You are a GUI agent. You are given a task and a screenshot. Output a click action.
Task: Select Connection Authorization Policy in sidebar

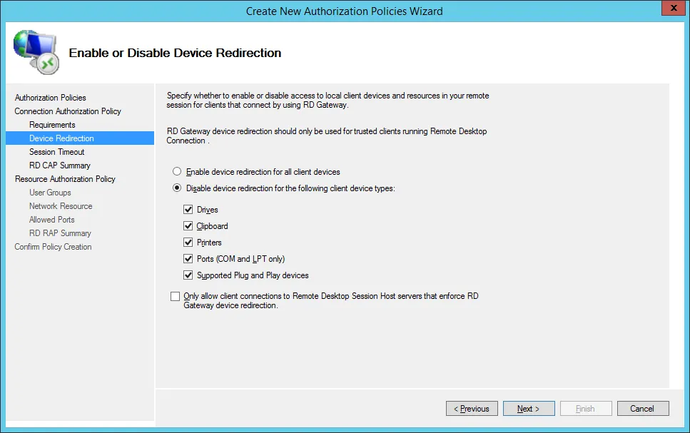click(68, 111)
